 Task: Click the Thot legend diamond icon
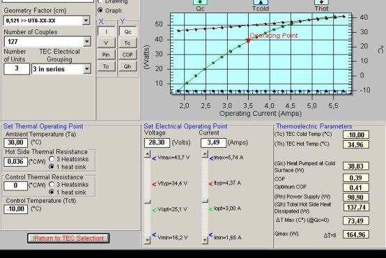coord(321,2)
